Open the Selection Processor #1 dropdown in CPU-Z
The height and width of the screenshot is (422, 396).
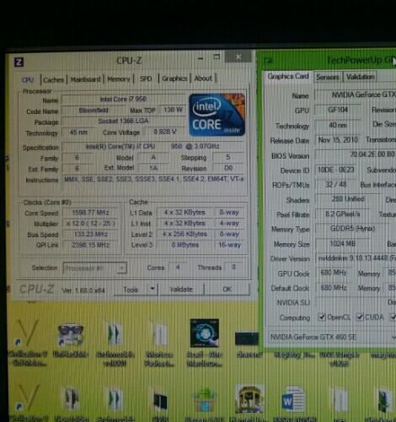95,268
